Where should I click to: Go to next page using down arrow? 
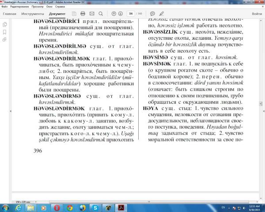point(121,14)
